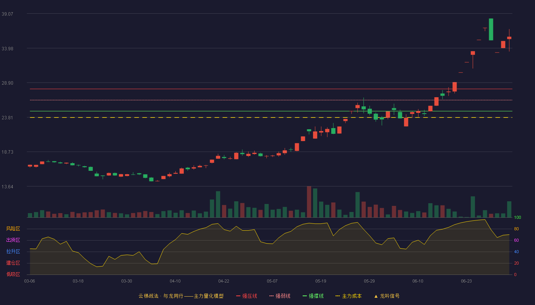Click the 出货区 zone label
The width and height of the screenshot is (535, 305).
pos(13,240)
